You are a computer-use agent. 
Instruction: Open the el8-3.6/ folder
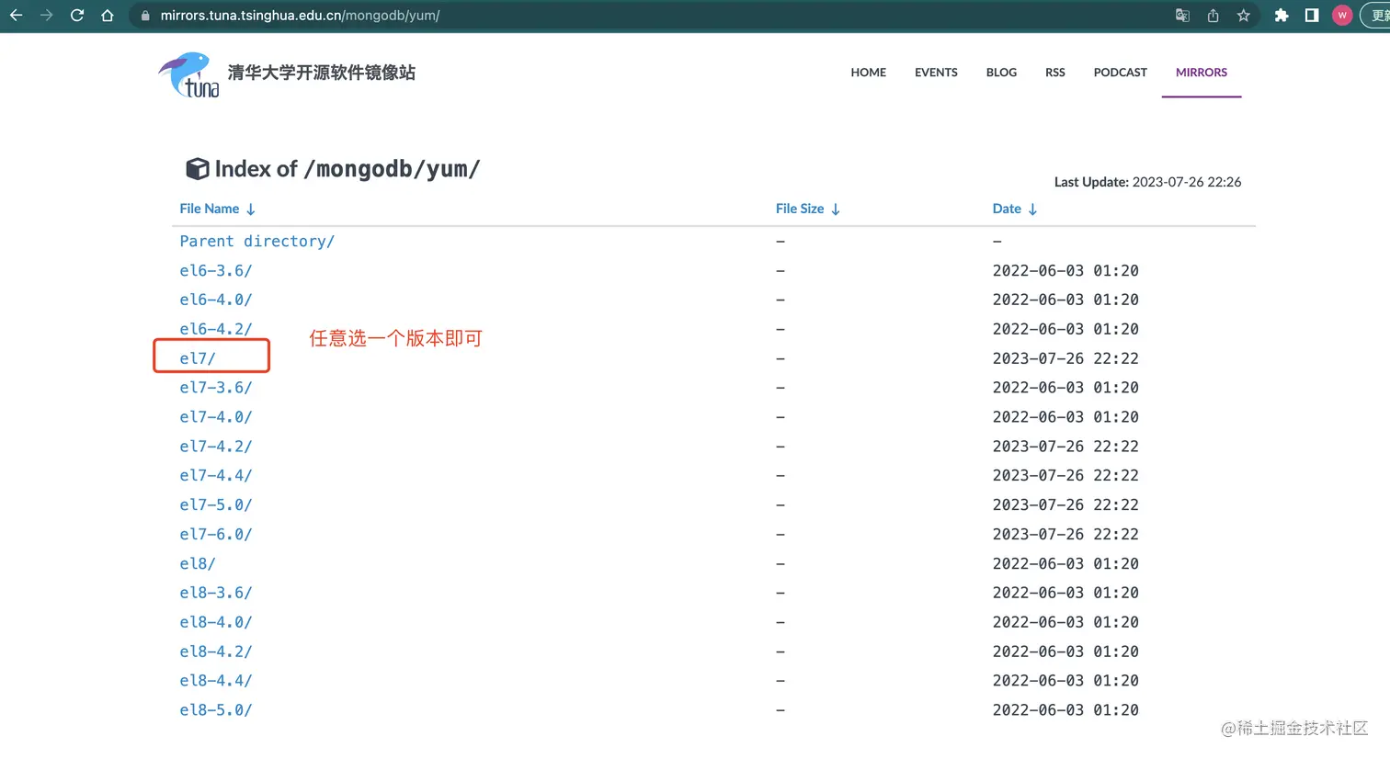pyautogui.click(x=216, y=594)
